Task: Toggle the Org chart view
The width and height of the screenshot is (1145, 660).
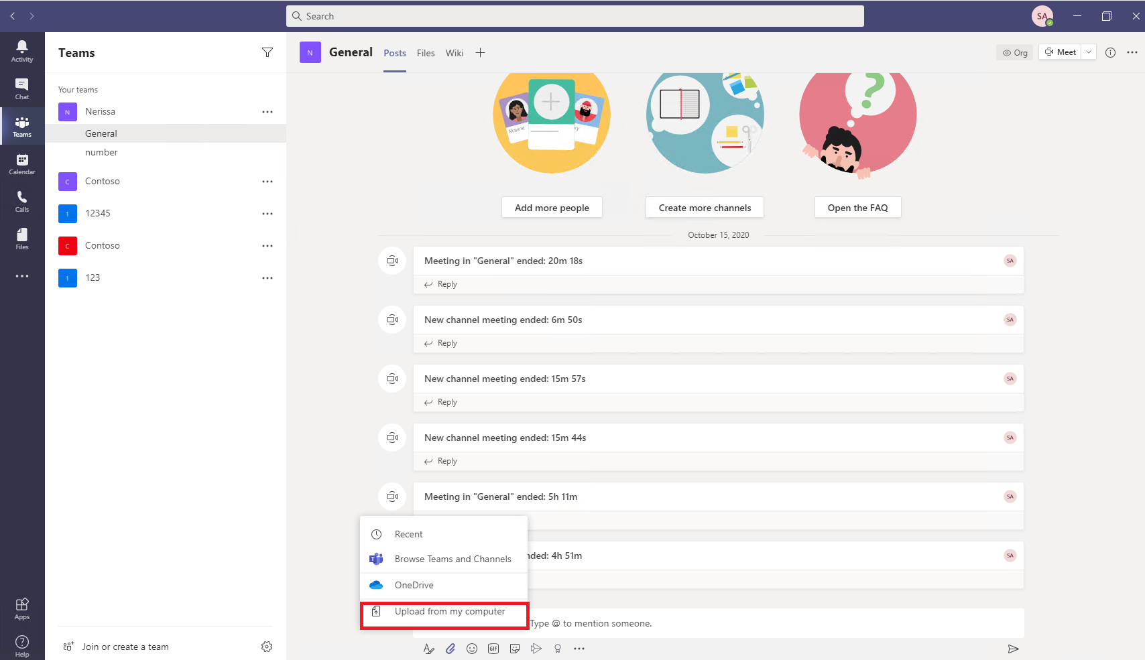Action: click(1014, 52)
